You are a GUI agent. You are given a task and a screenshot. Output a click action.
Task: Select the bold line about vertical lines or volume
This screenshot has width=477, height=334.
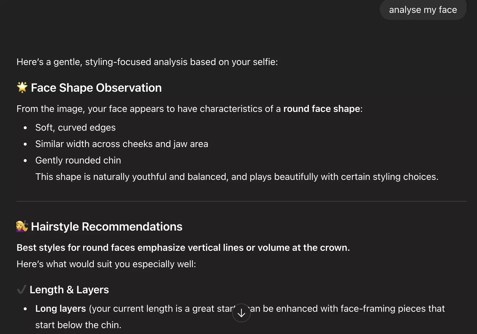click(183, 248)
